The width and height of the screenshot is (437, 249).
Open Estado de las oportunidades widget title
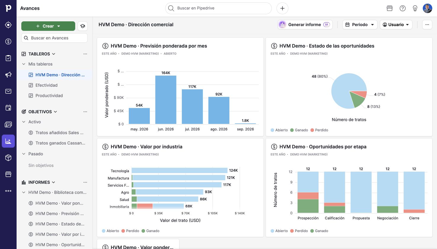[327, 46]
